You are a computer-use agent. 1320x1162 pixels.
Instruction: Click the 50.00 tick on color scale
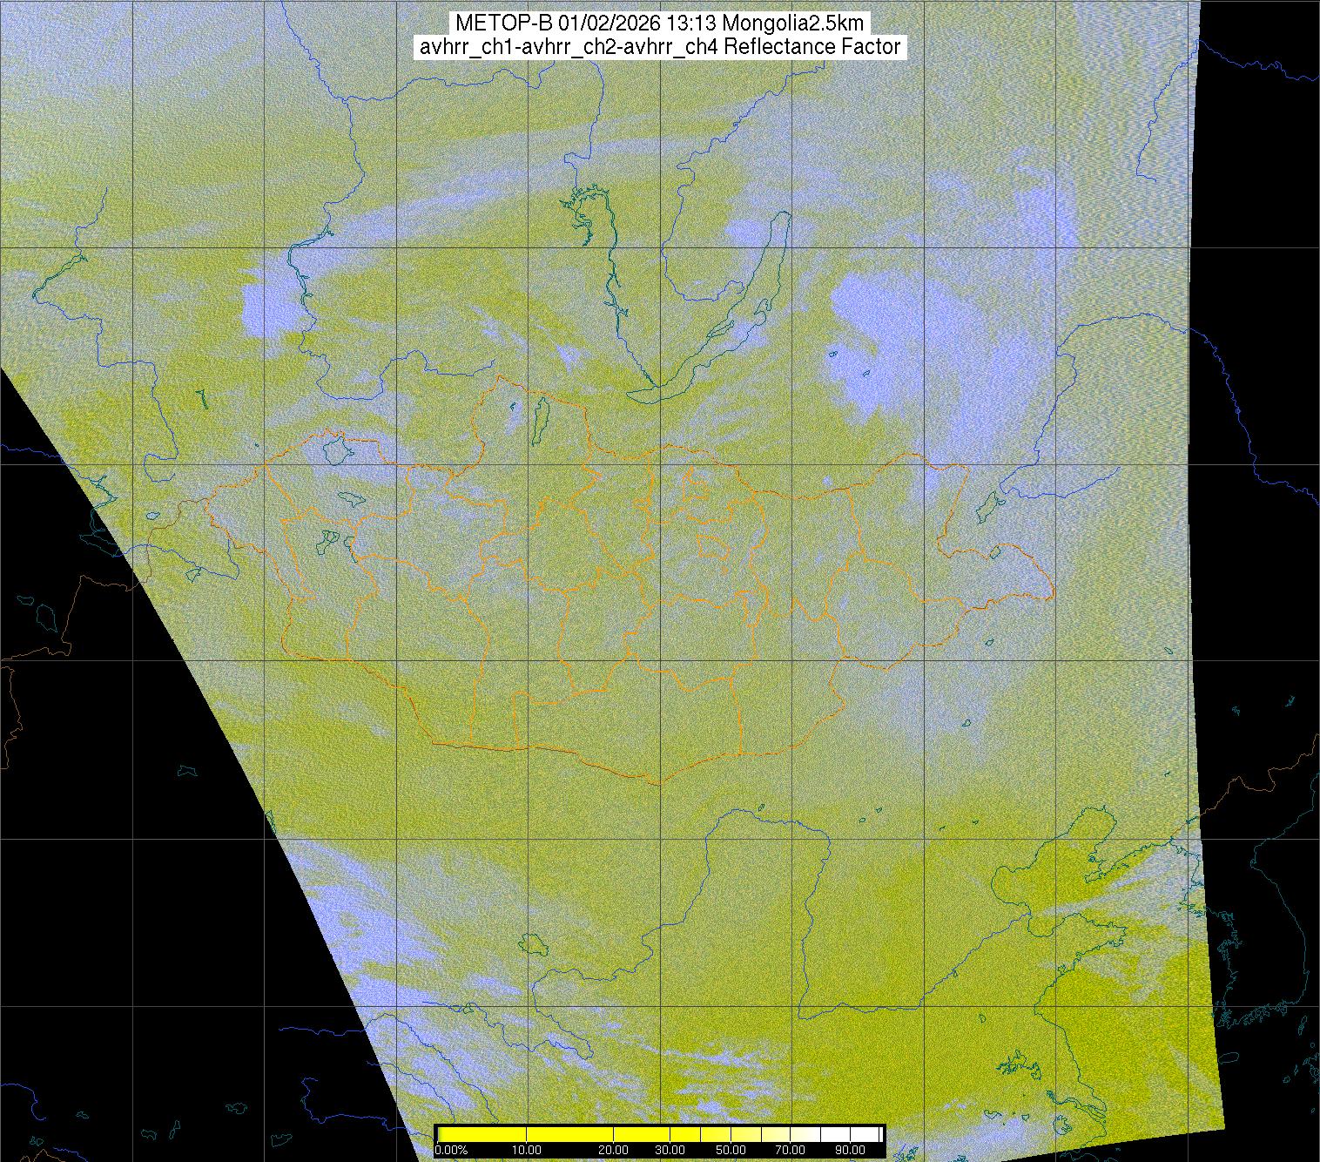[731, 1151]
